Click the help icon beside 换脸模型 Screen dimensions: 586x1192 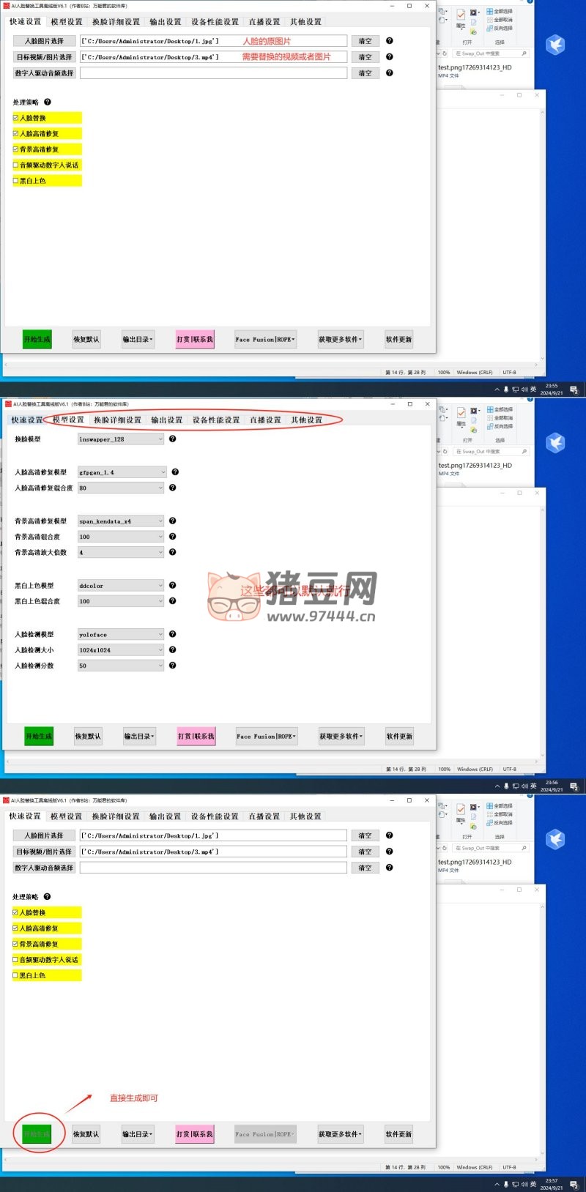172,439
